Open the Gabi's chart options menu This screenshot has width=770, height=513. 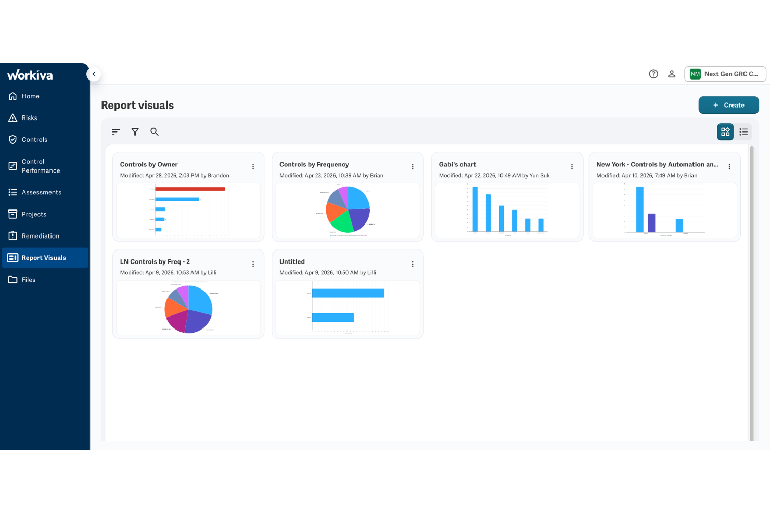click(572, 167)
